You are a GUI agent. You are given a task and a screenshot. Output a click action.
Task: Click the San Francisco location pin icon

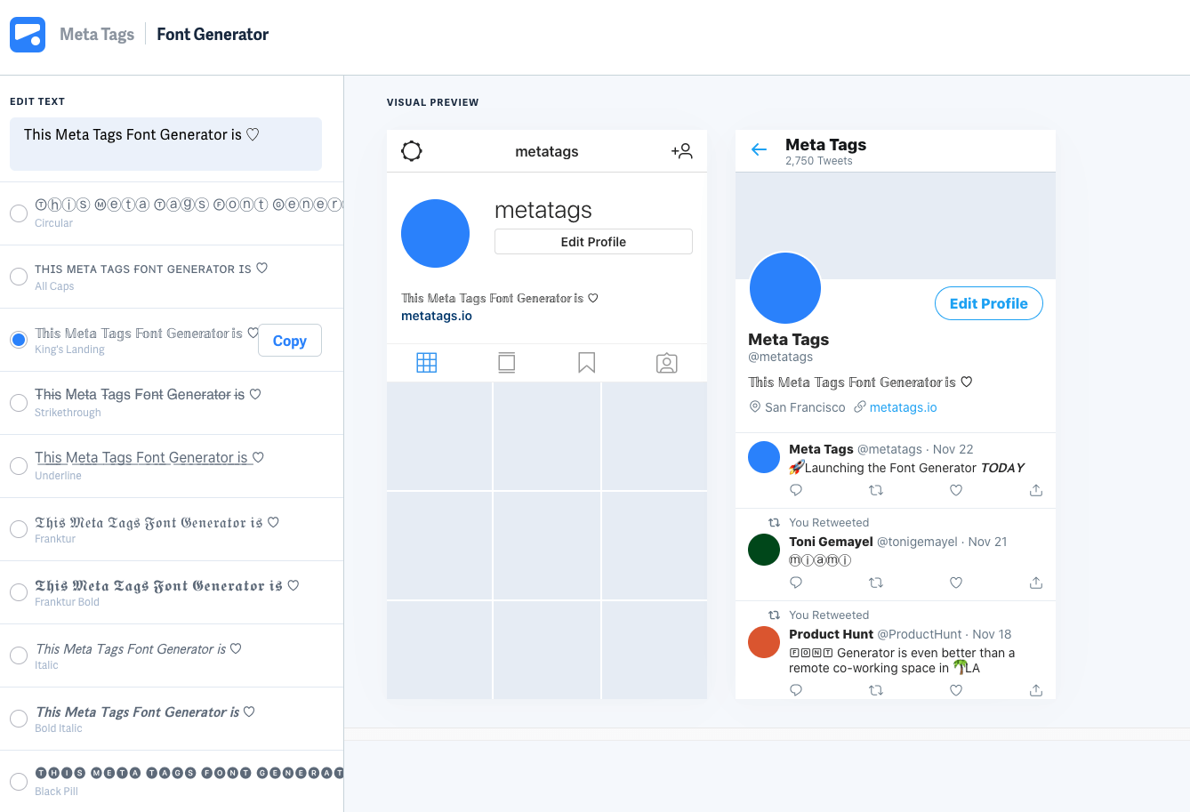(755, 406)
